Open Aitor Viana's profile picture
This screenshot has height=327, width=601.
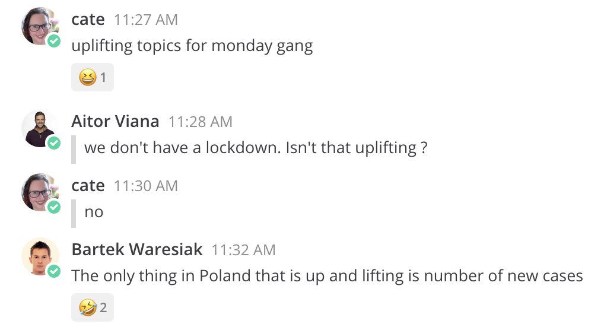(39, 128)
